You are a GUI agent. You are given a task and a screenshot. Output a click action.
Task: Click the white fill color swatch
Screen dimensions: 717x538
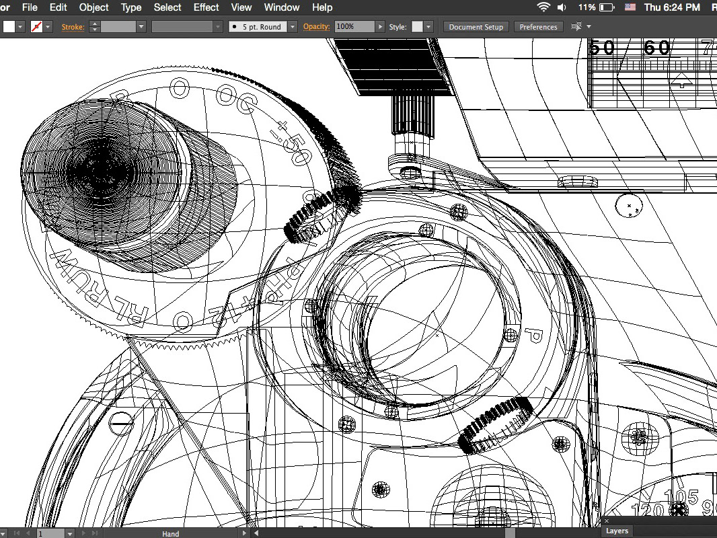pos(9,27)
